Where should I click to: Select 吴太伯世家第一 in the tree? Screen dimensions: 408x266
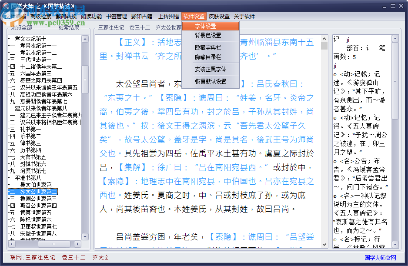(38, 185)
